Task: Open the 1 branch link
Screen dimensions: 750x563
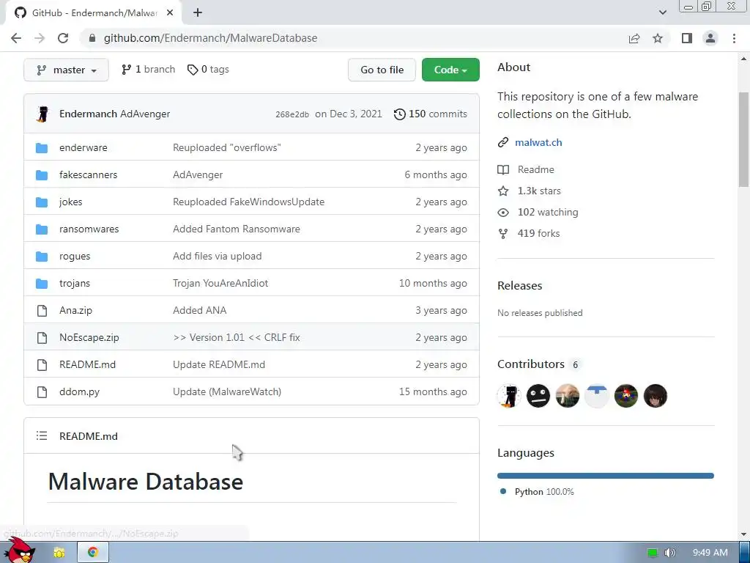Action: click(148, 70)
